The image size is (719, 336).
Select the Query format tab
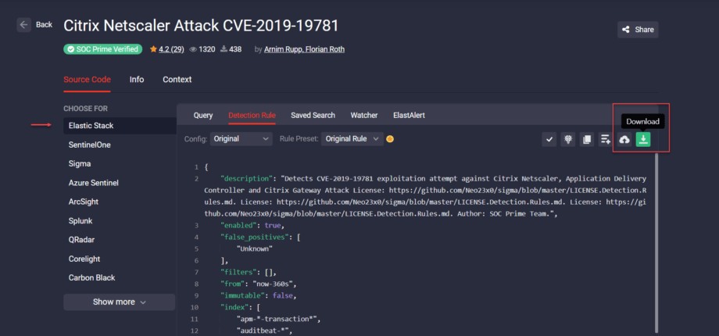coord(203,116)
